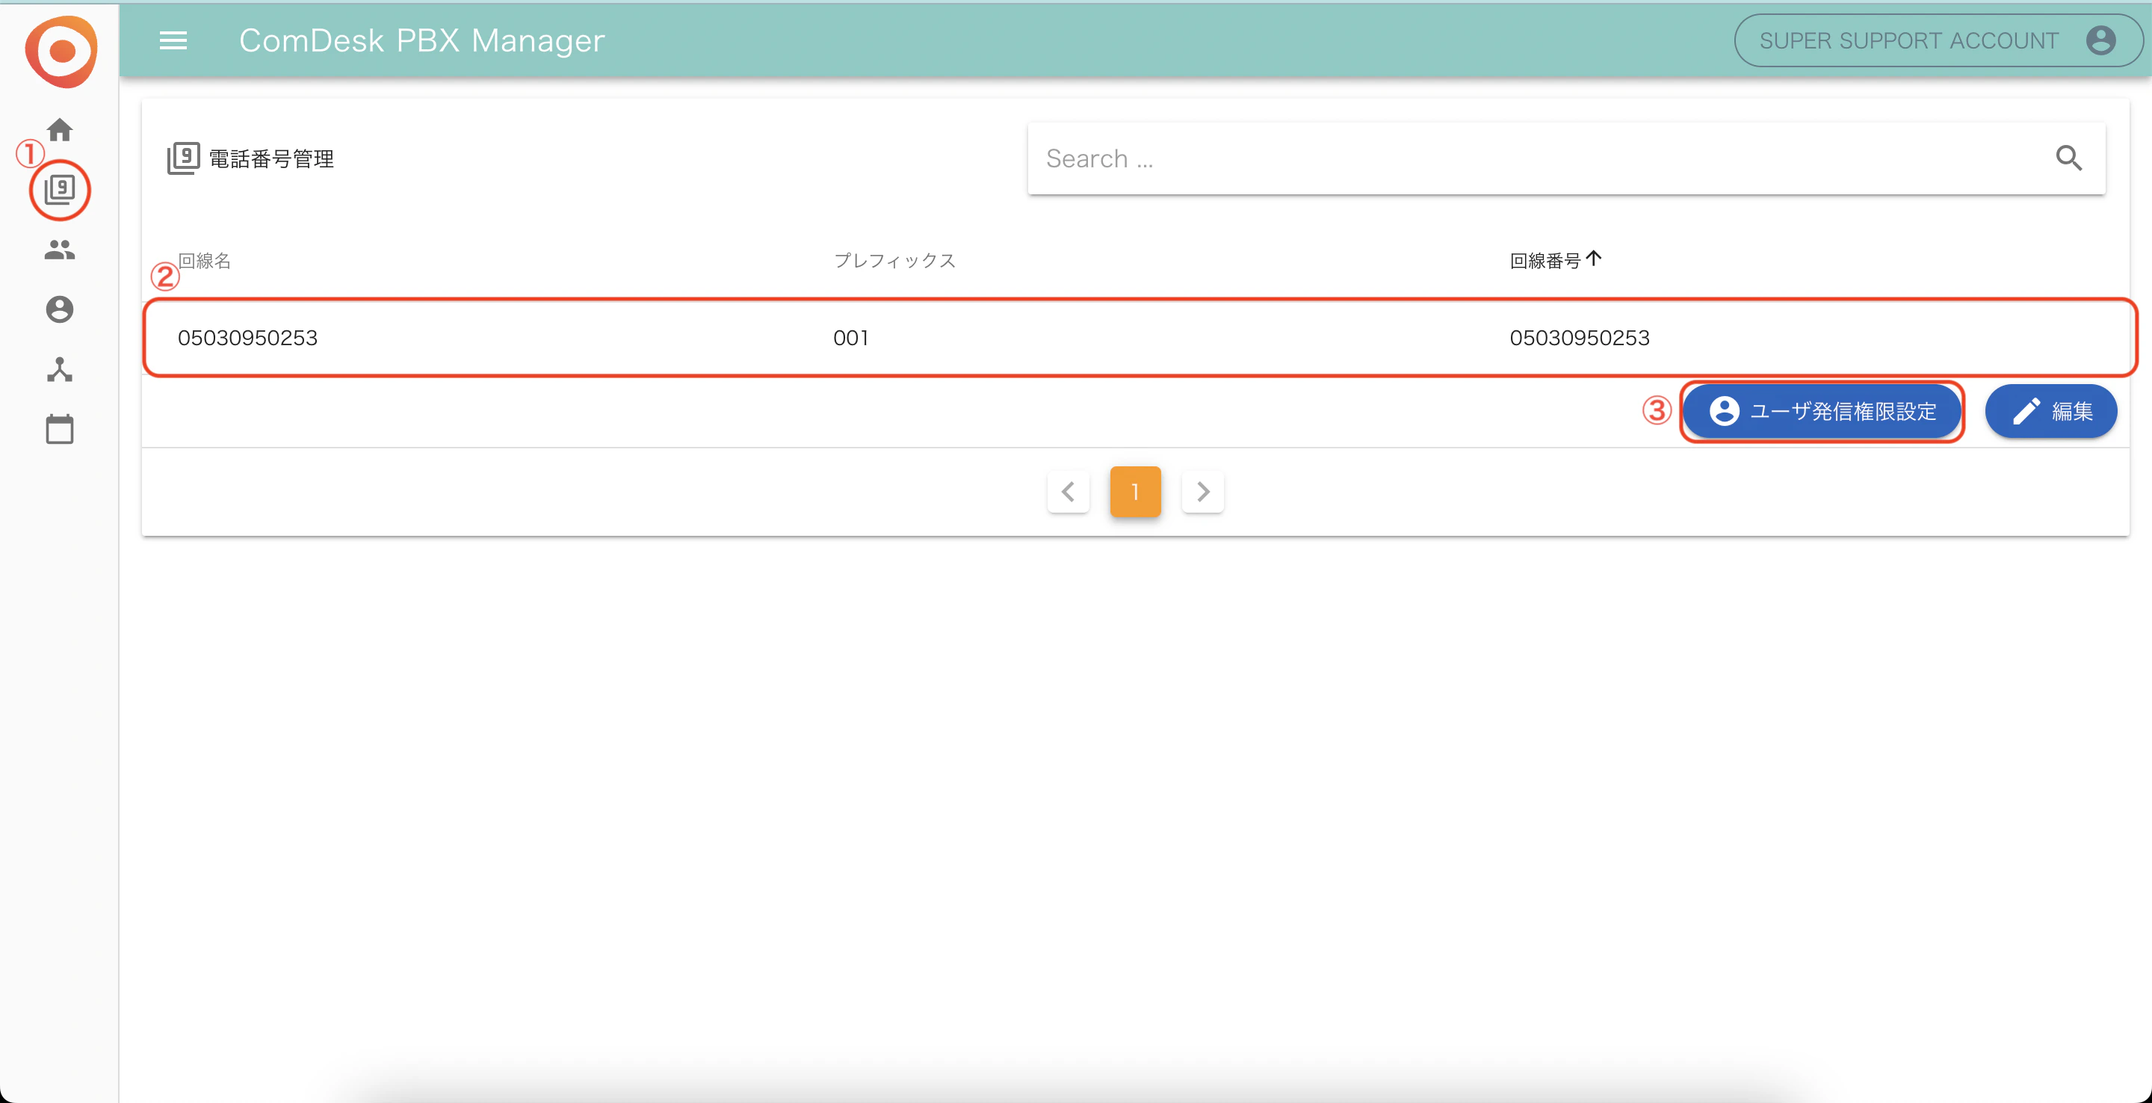Open the account circle sidebar icon
This screenshot has height=1103, width=2152.
coord(59,309)
